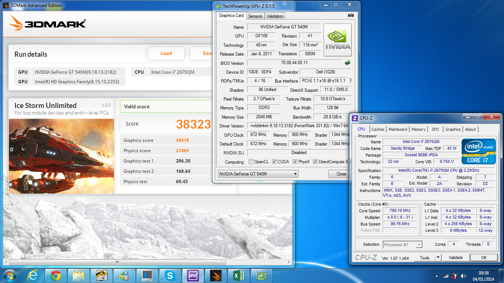This screenshot has height=283, width=504.
Task: Click the GPU-Z screenshot camera icon
Action: coord(351,15)
